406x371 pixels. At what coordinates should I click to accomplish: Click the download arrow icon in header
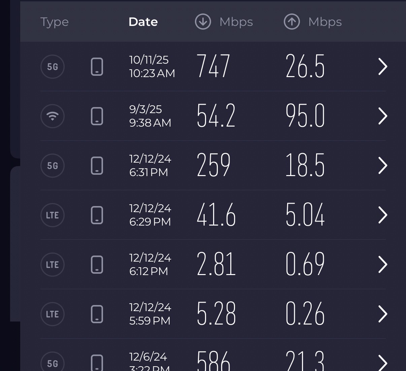pyautogui.click(x=203, y=22)
